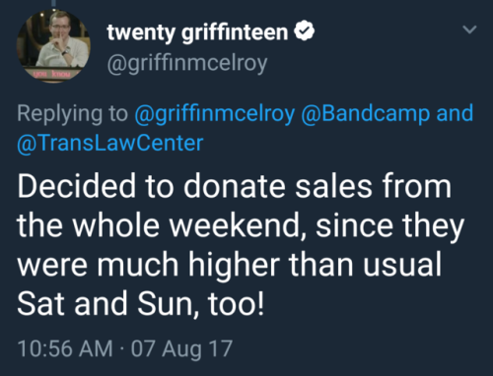Select the 'Decided to donate sales from' line
Viewport: 493px width, 376px height.
(x=235, y=186)
